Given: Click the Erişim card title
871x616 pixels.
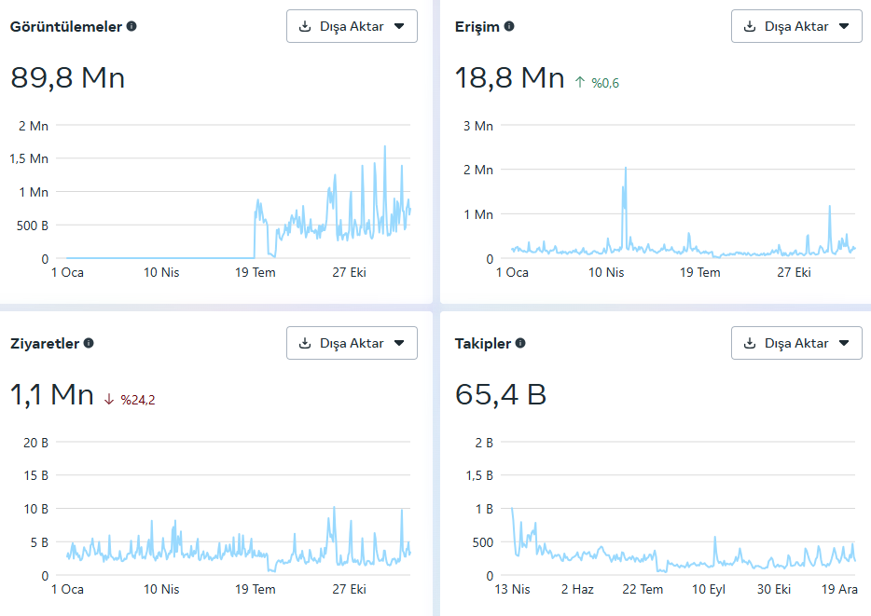Looking at the screenshot, I should pos(477,27).
